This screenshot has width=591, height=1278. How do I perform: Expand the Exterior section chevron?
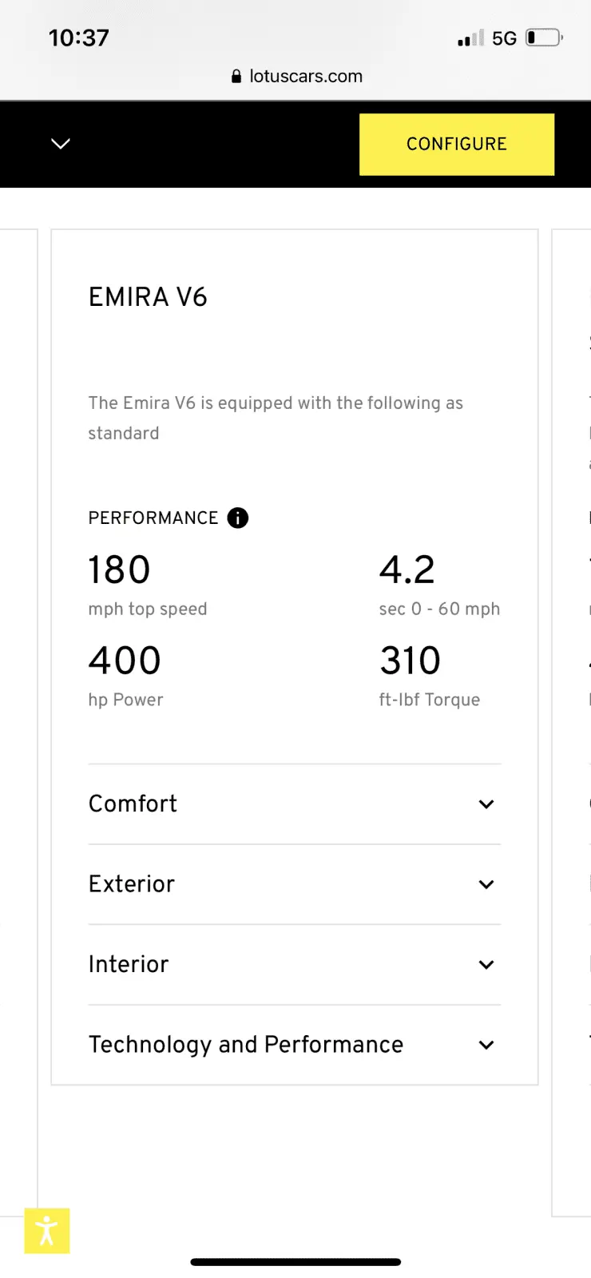click(x=486, y=884)
